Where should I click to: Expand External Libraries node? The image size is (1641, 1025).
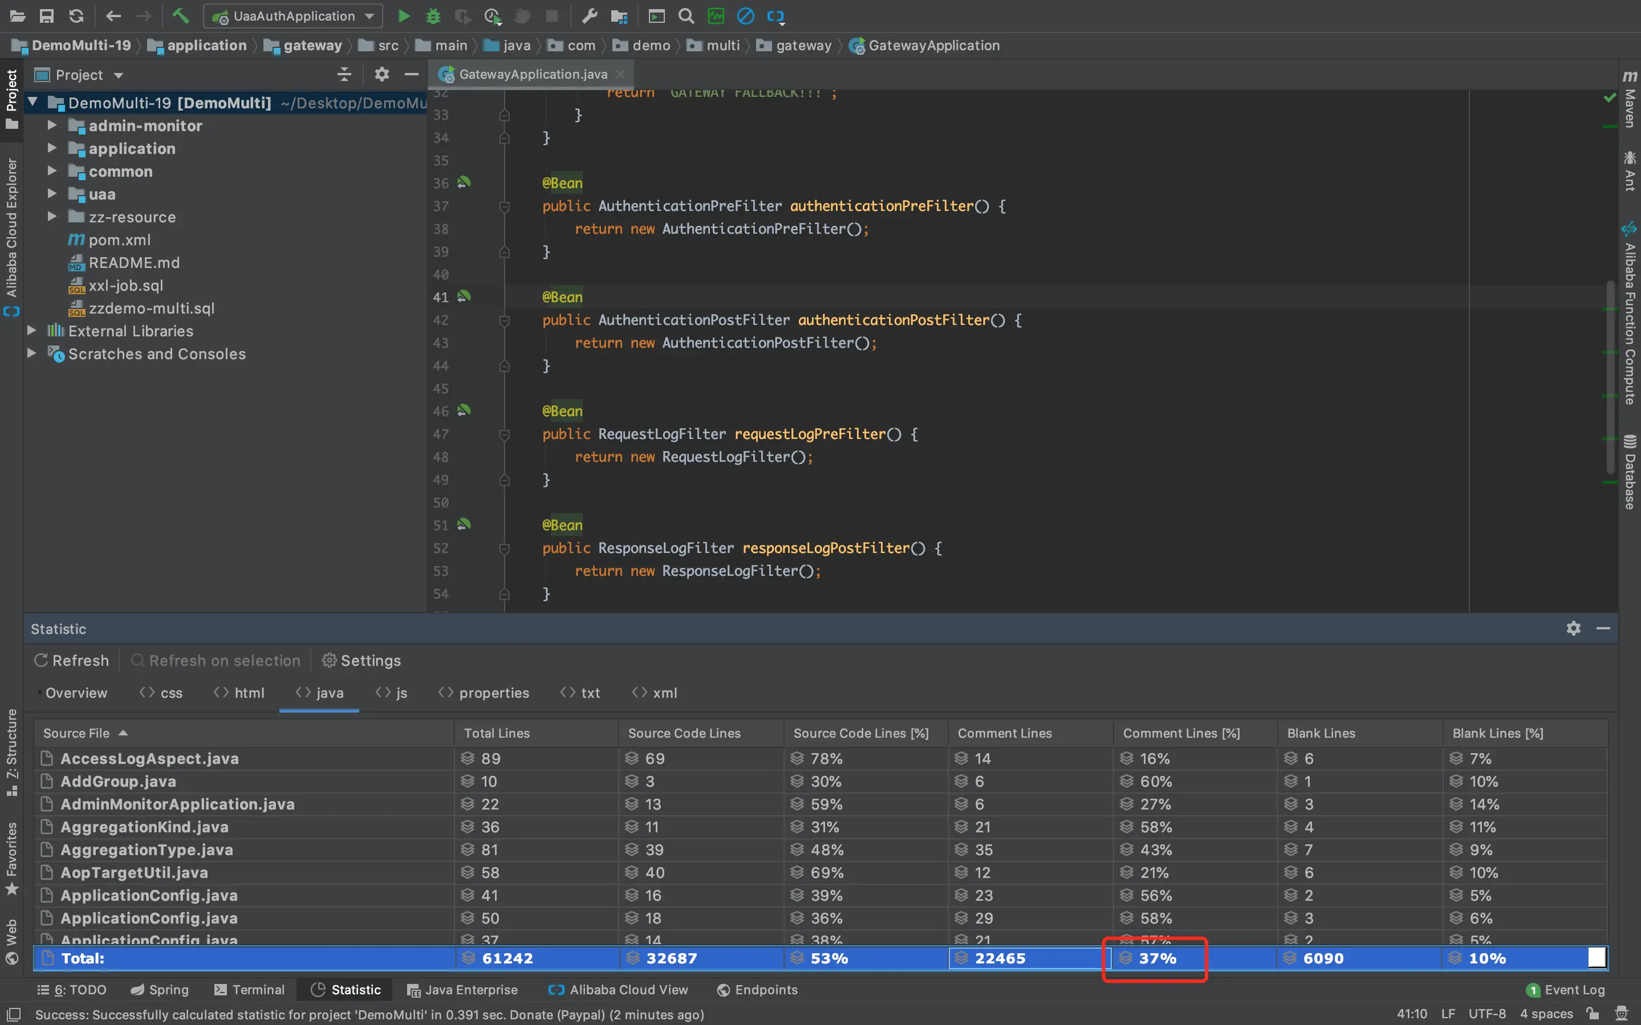31,331
